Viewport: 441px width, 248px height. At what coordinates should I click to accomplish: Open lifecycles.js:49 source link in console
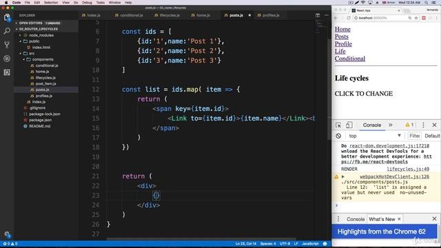(x=408, y=169)
